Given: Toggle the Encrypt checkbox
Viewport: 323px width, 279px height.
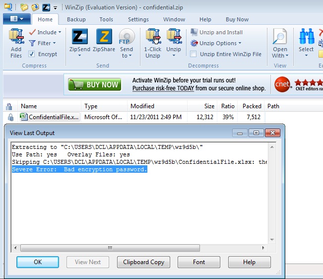Looking at the screenshot, I should click(32, 54).
